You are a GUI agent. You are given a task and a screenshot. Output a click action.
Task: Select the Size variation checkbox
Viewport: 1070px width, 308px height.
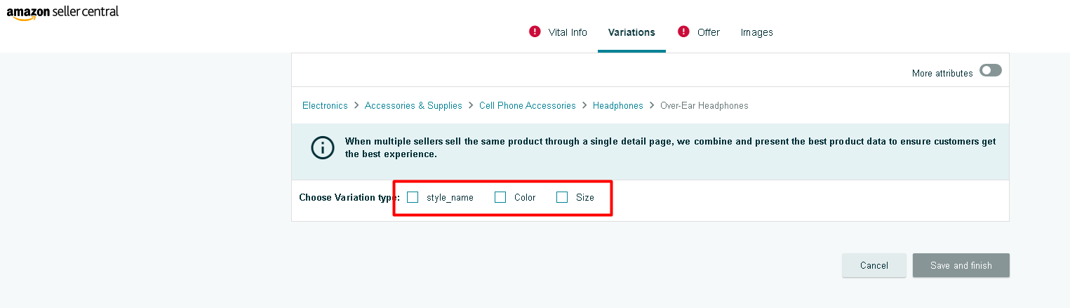pyautogui.click(x=562, y=197)
